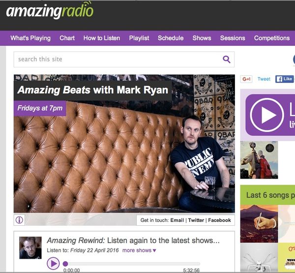Click the rewind playback progress slider

(x=132, y=264)
